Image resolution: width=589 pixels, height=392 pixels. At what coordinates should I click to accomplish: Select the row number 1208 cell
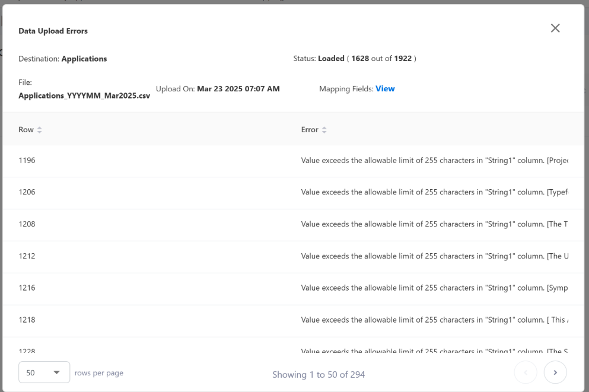[x=27, y=225]
